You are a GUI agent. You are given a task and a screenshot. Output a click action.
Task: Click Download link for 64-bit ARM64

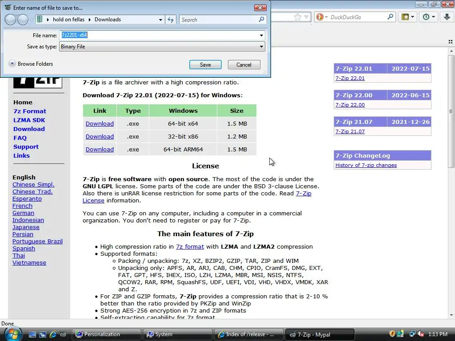coord(100,149)
